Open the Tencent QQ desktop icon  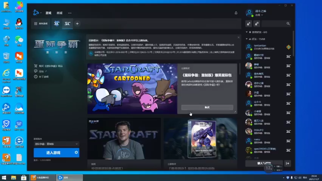19,24
